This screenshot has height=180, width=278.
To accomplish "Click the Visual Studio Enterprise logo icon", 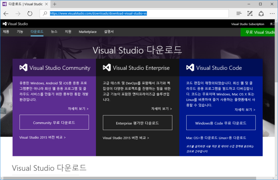I will (107, 67).
